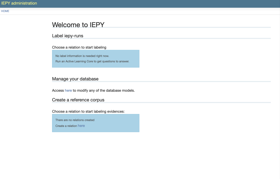This screenshot has height=179, width=280.
Task: Open the 'here' link to create a relation
Action: pos(81,126)
